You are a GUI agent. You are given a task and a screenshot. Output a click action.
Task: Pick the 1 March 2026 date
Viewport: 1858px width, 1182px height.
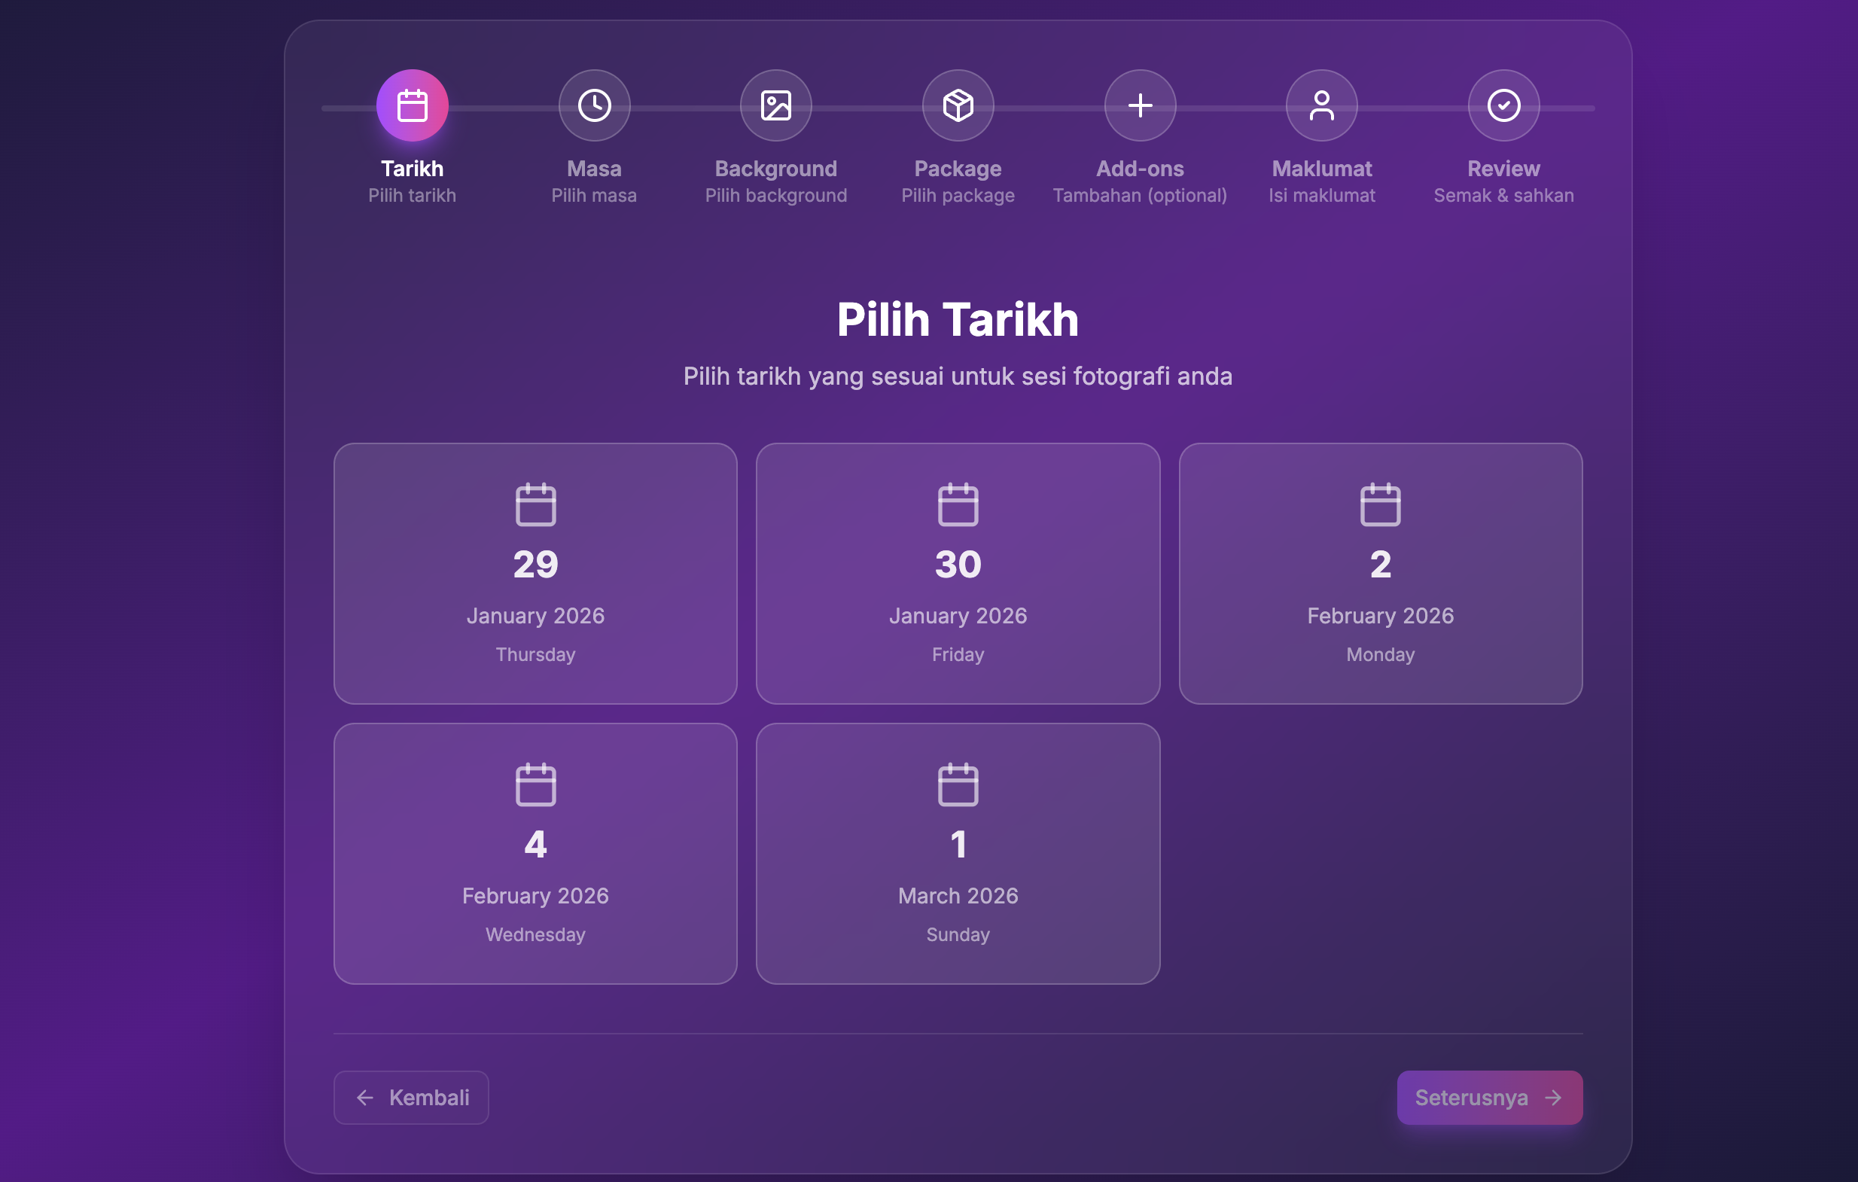tap(958, 853)
